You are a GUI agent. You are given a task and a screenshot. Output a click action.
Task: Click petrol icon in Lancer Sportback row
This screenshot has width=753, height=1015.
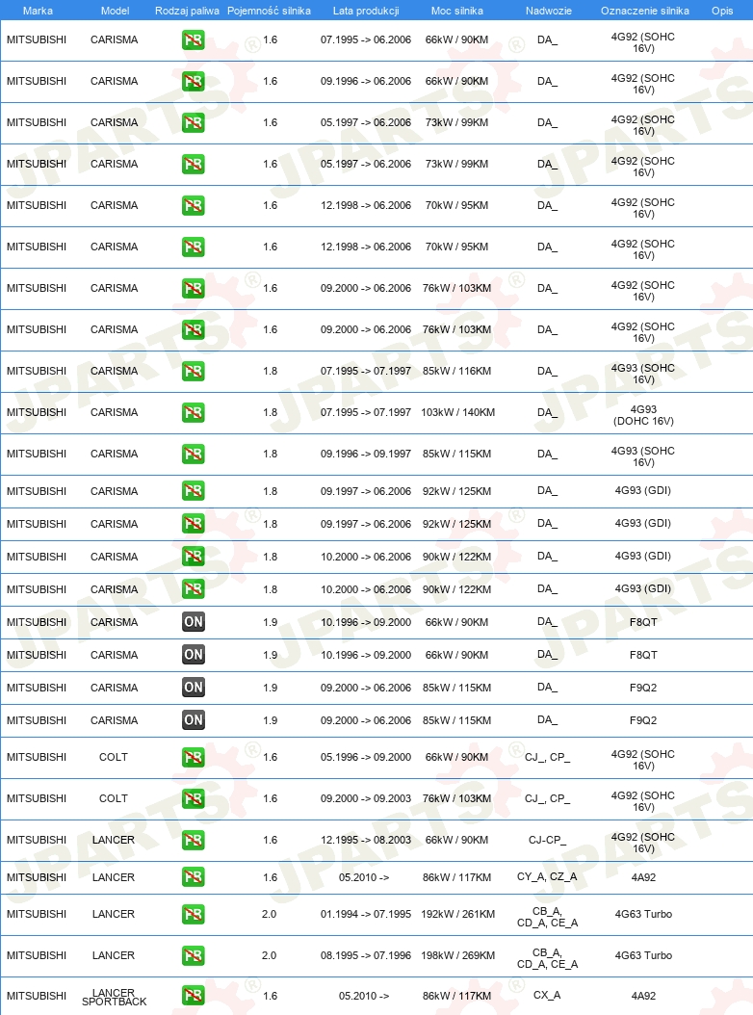pos(193,996)
